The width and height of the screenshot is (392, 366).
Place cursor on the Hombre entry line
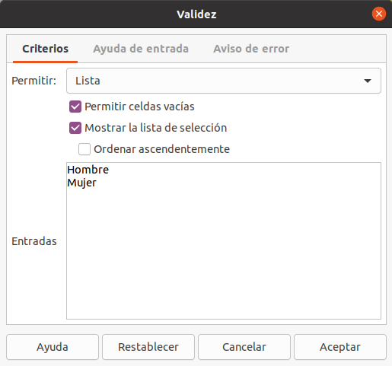click(88, 170)
